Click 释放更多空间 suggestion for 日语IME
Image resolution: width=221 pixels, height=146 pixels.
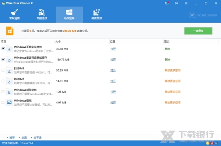(173, 70)
